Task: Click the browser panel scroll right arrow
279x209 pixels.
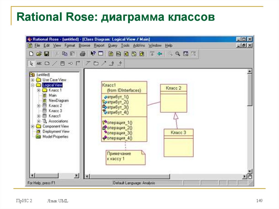Action: (76, 175)
